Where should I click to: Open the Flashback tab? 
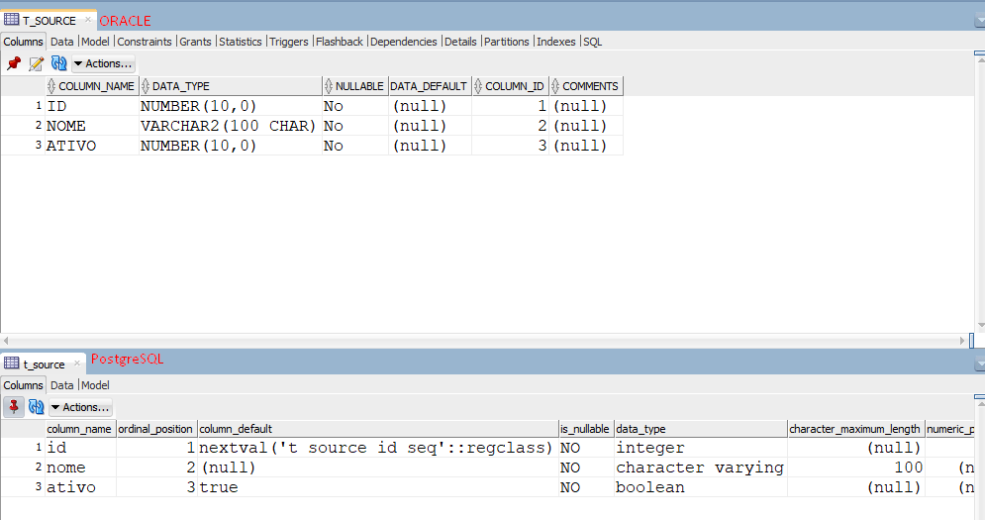[340, 42]
